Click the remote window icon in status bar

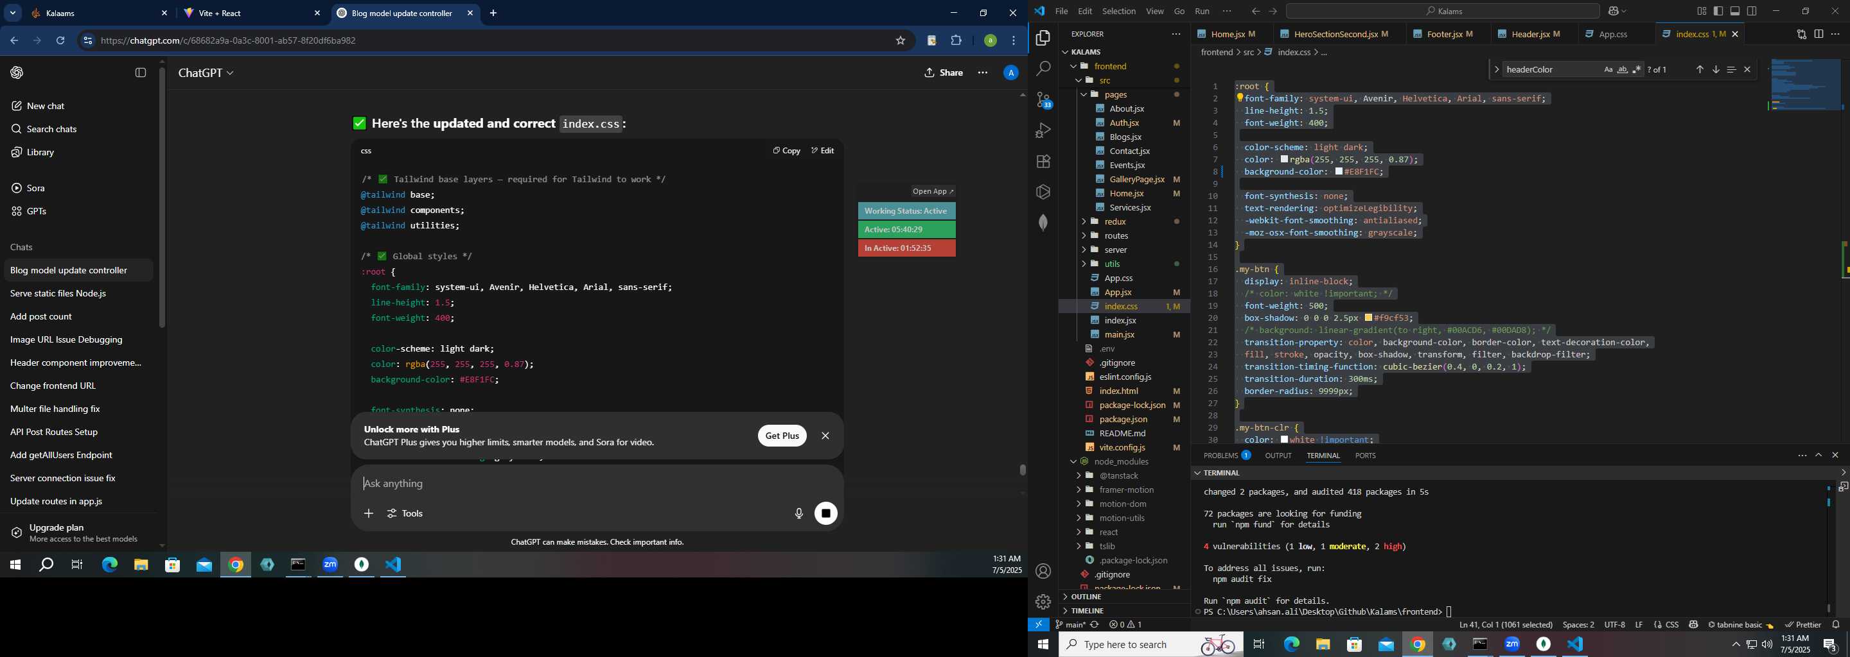[x=1039, y=625]
